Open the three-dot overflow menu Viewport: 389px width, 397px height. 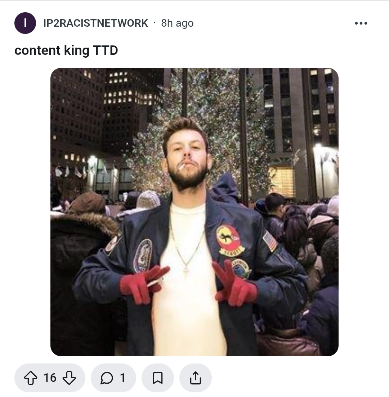coord(361,23)
